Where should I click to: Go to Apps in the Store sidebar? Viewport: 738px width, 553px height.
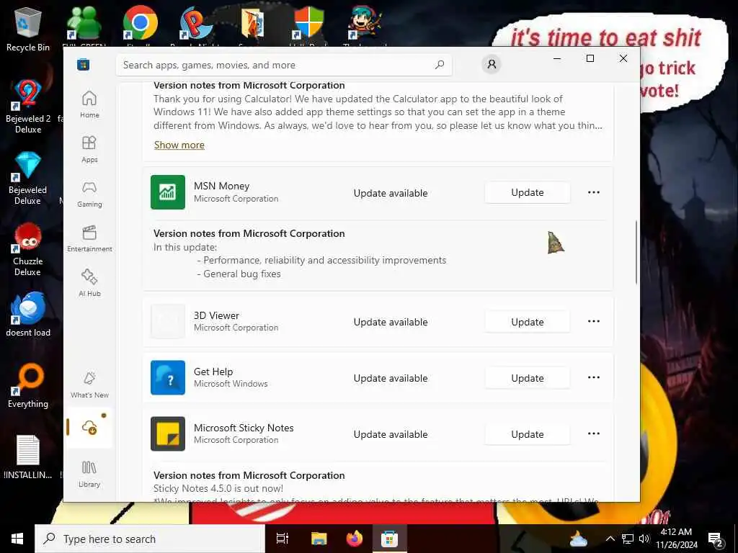(x=89, y=149)
